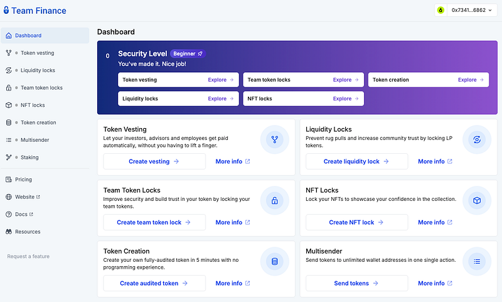Click the Team Token Locks card padlock icon

pyautogui.click(x=275, y=200)
